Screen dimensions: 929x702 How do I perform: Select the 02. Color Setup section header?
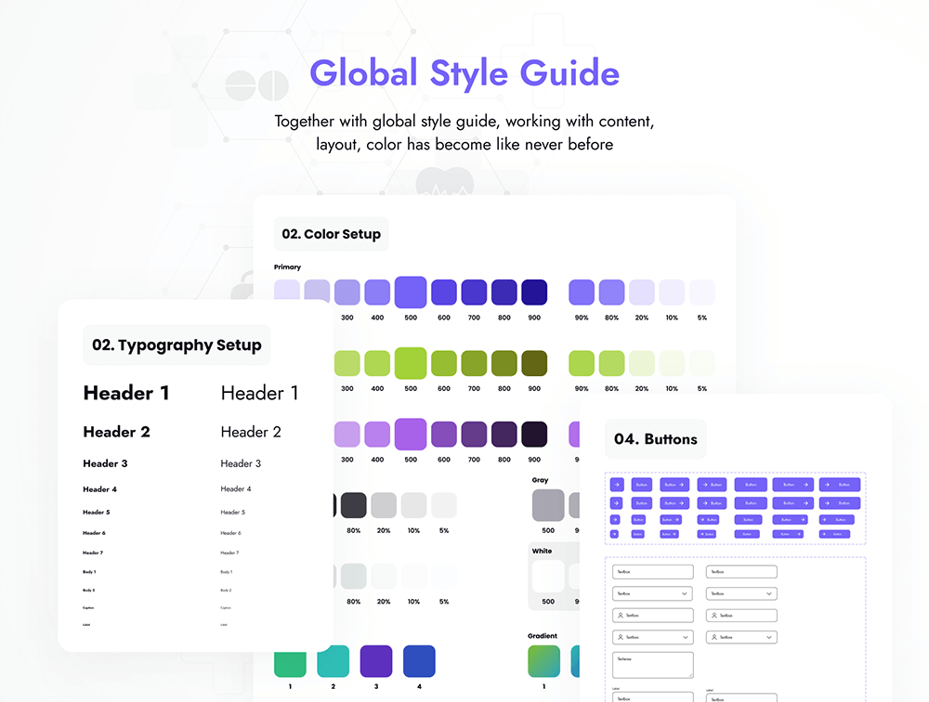click(331, 234)
